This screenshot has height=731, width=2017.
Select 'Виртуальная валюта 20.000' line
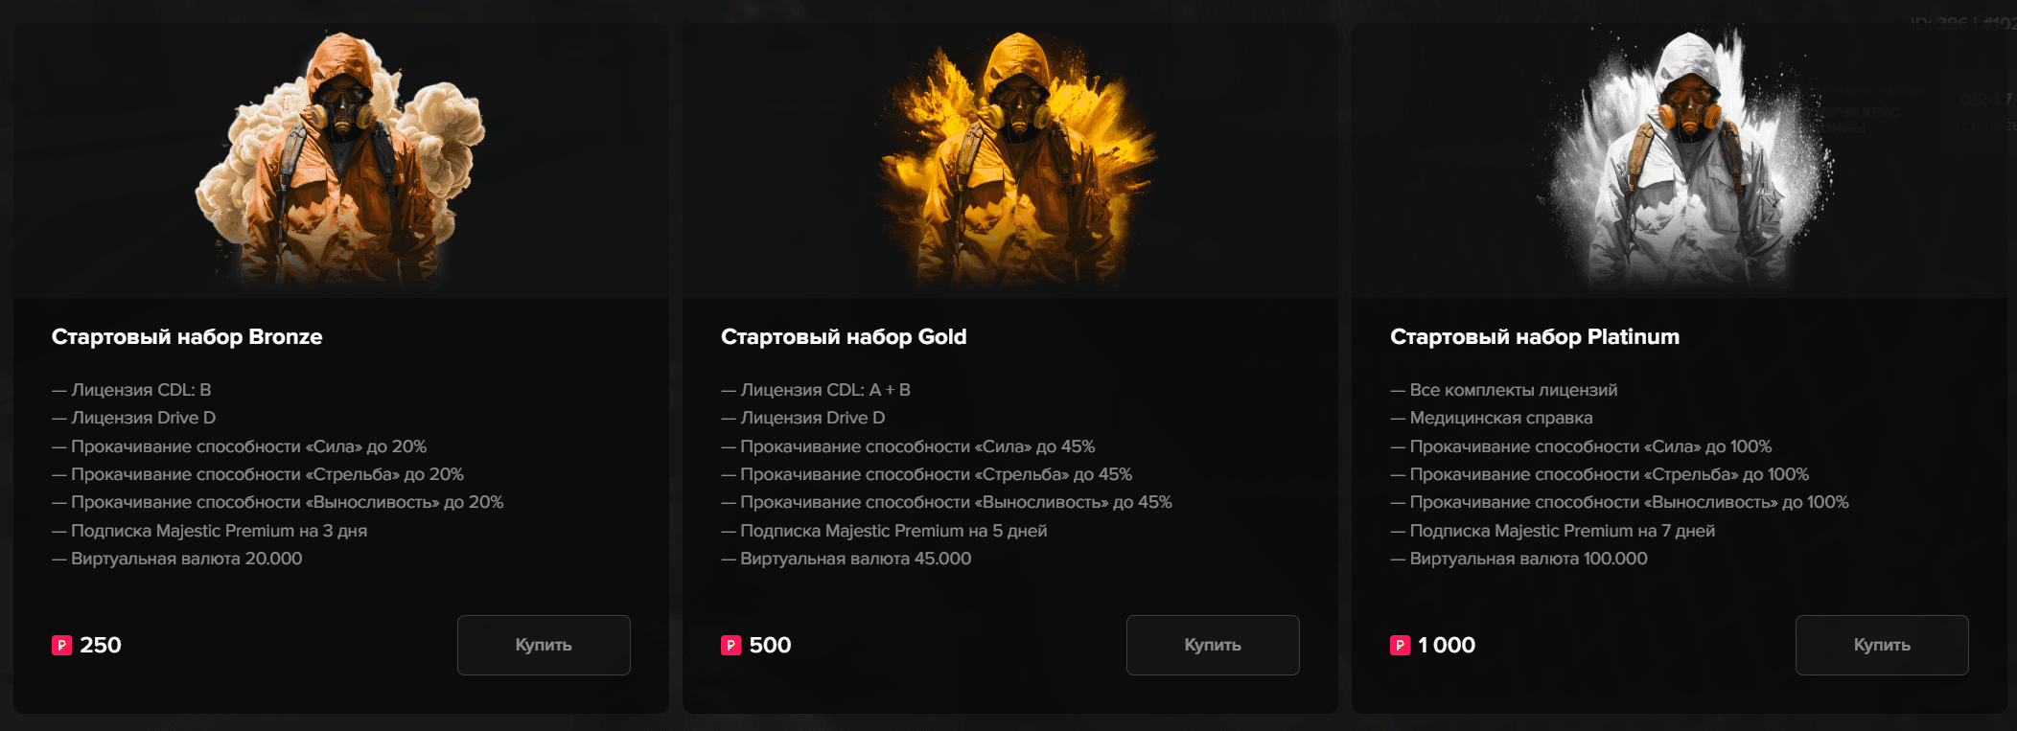click(177, 559)
